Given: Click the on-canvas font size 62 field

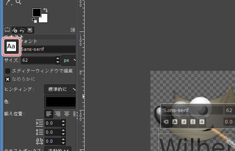Looking at the screenshot, I should [x=230, y=110].
